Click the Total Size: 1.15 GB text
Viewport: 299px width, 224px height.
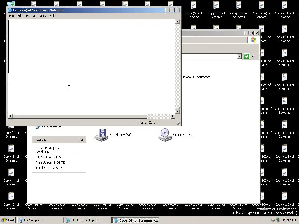(49, 168)
